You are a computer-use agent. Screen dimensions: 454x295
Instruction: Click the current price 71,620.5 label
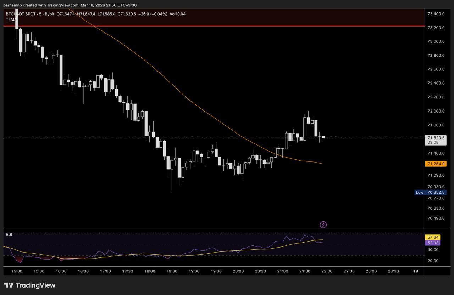click(436, 138)
